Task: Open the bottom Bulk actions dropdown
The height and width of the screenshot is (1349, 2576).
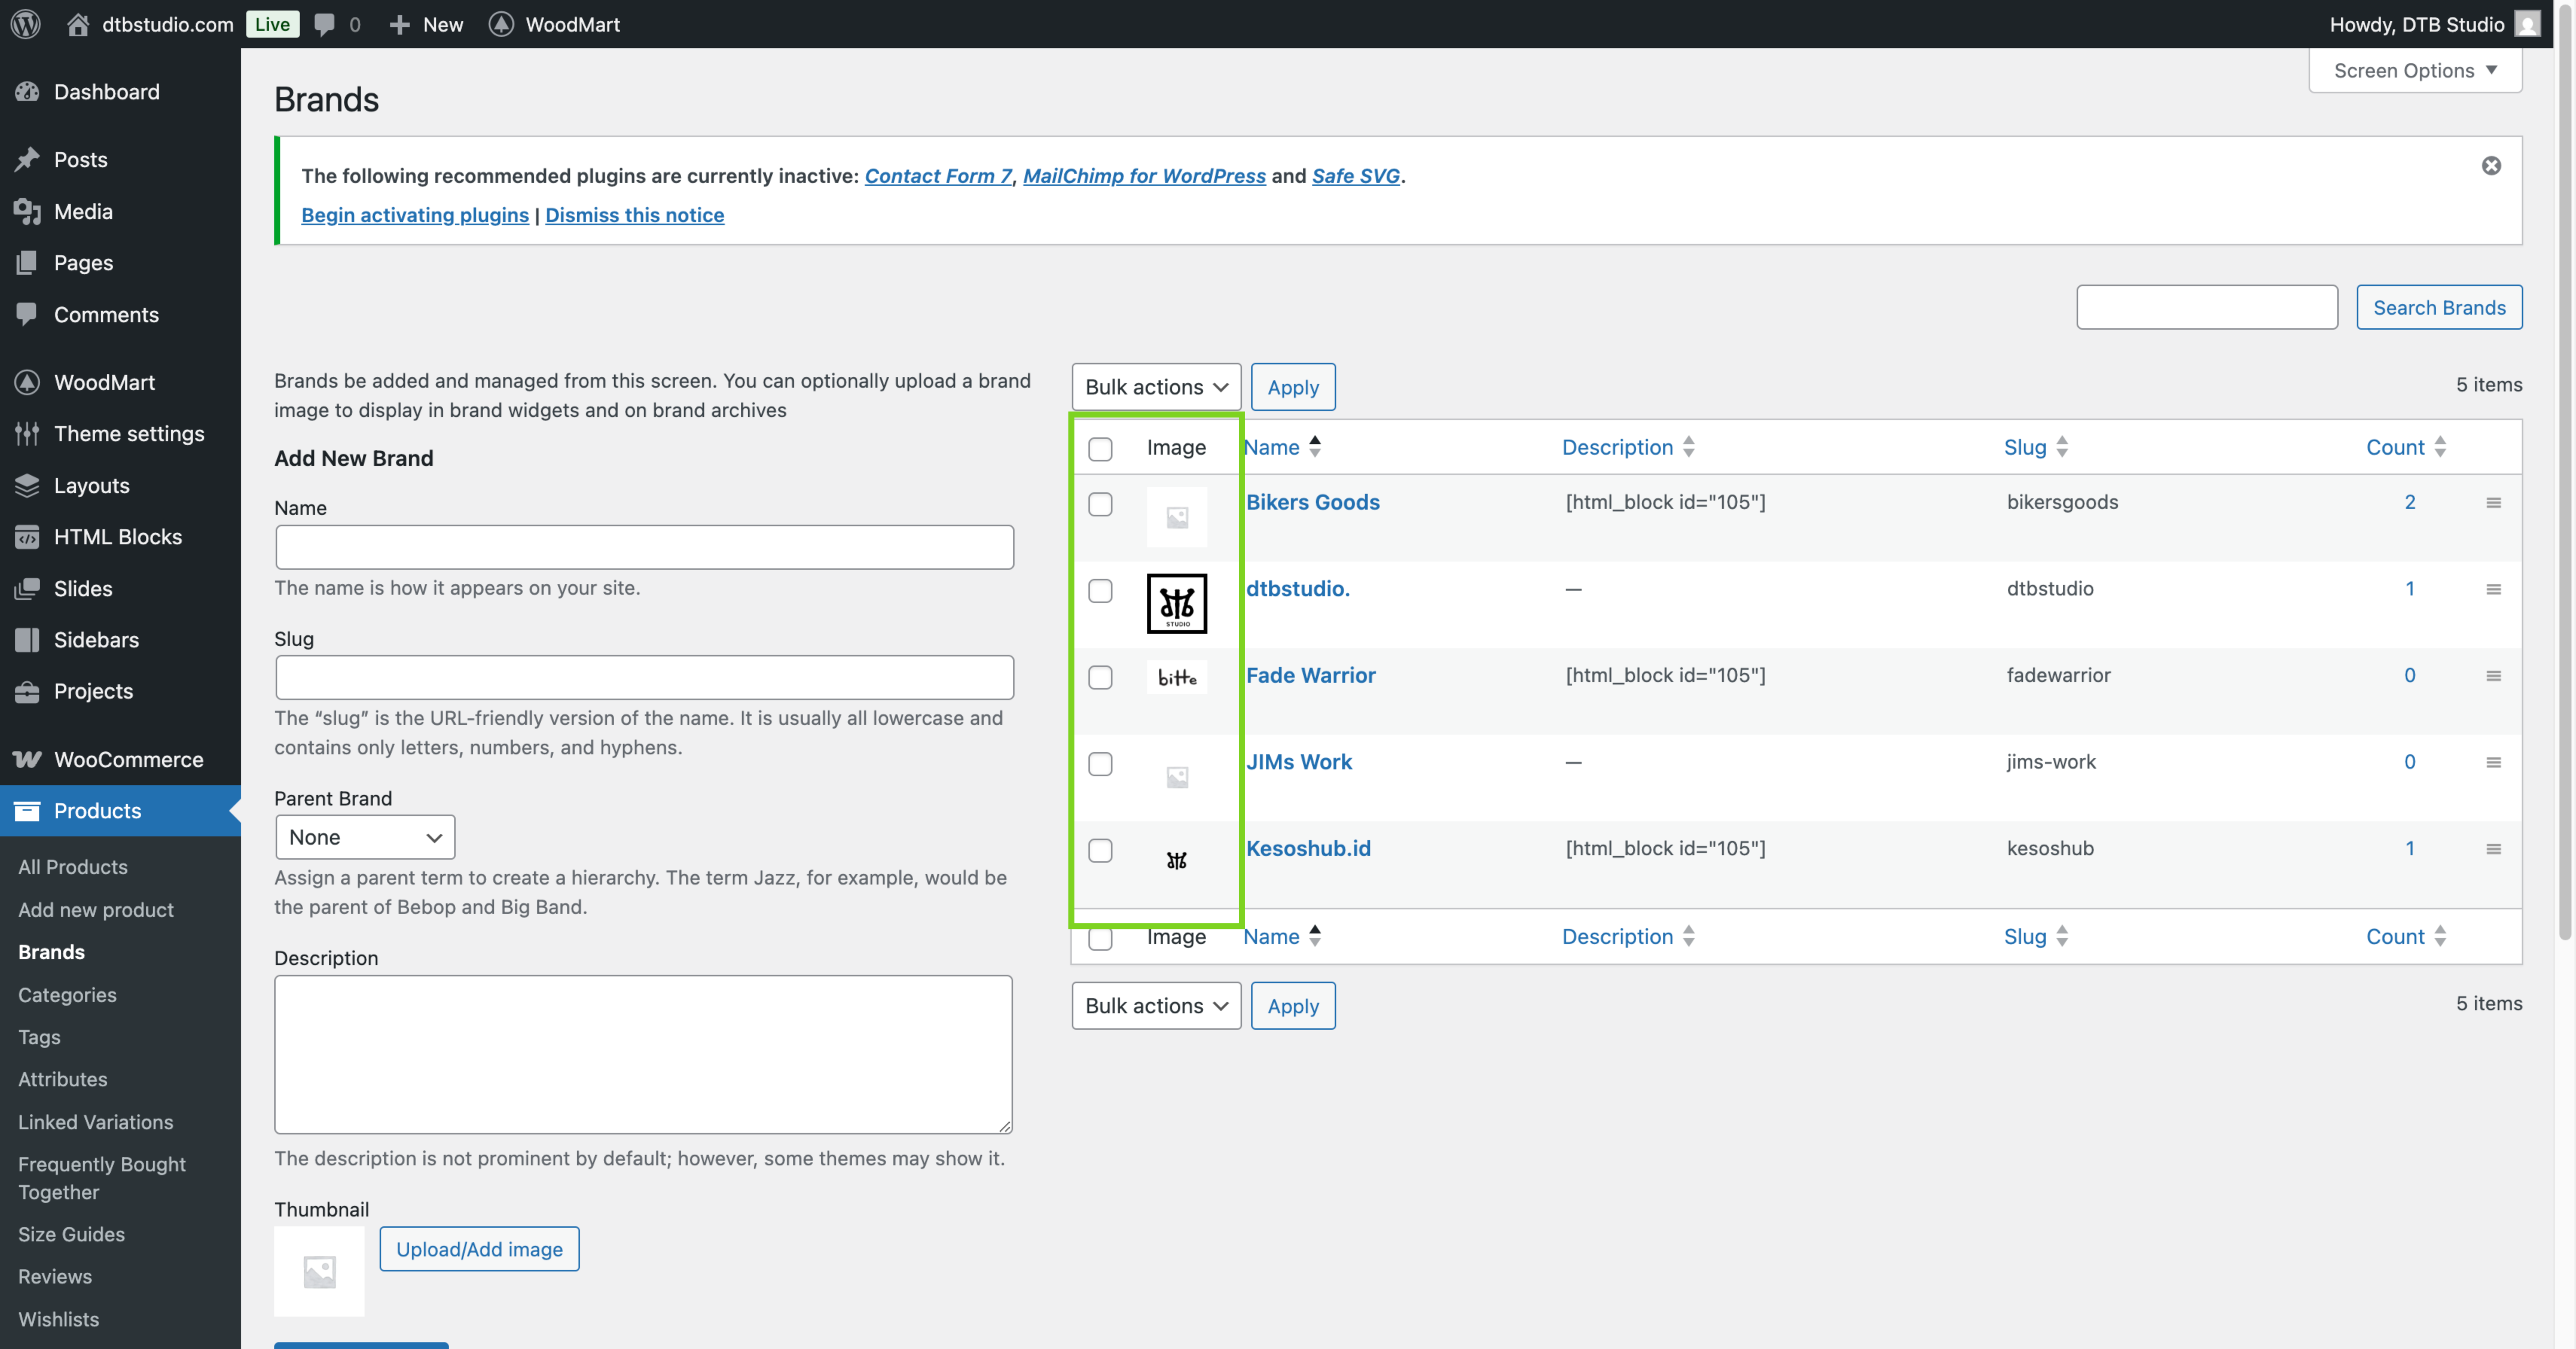Action: (1156, 1006)
